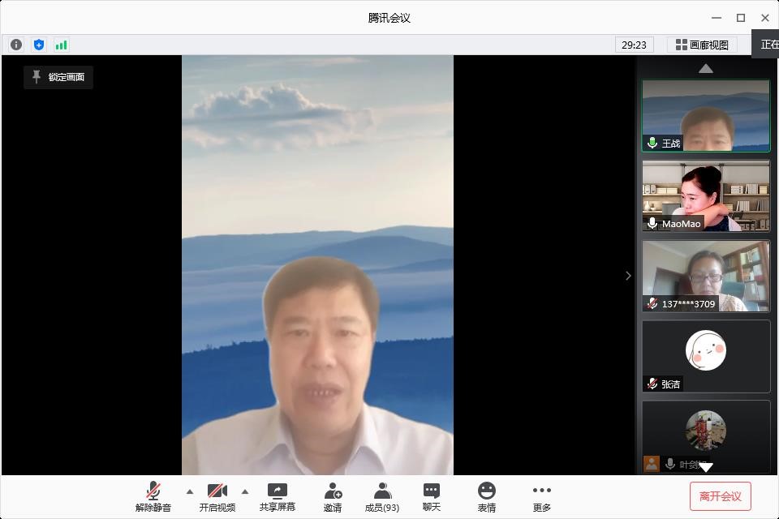Unmute microphone with 解除静音 button
This screenshot has height=519, width=779.
point(153,496)
